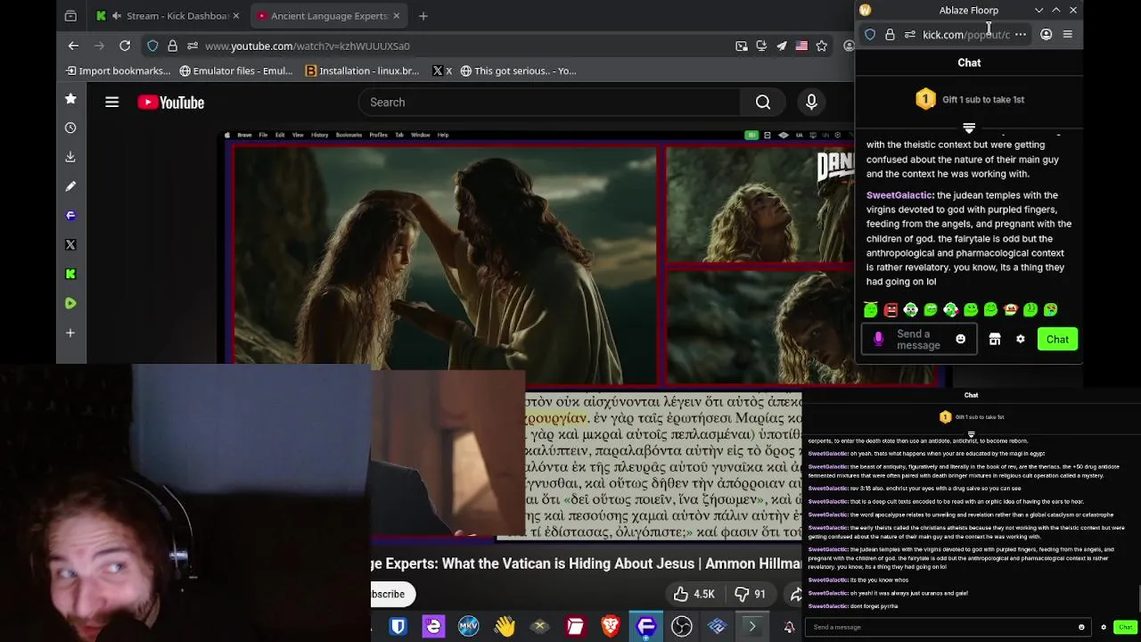Open the Installation - linux.br bookmark

pyautogui.click(x=362, y=70)
